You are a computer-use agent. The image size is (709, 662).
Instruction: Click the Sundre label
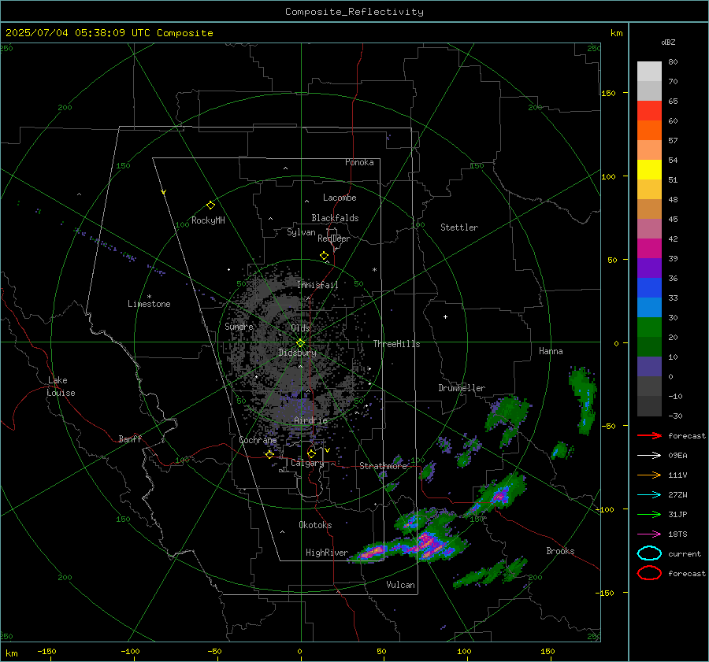[239, 327]
